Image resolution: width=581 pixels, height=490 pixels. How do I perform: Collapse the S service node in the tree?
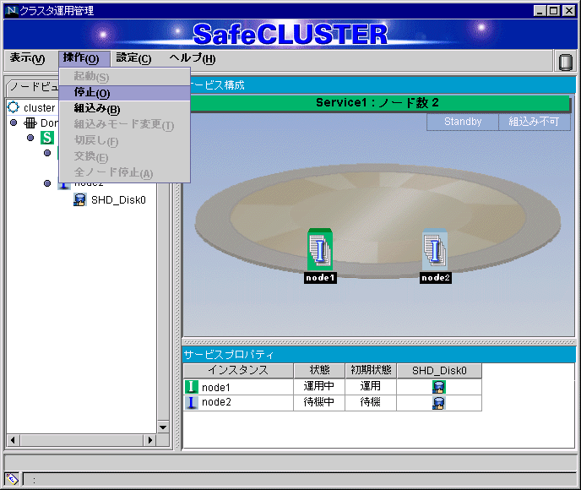point(30,138)
